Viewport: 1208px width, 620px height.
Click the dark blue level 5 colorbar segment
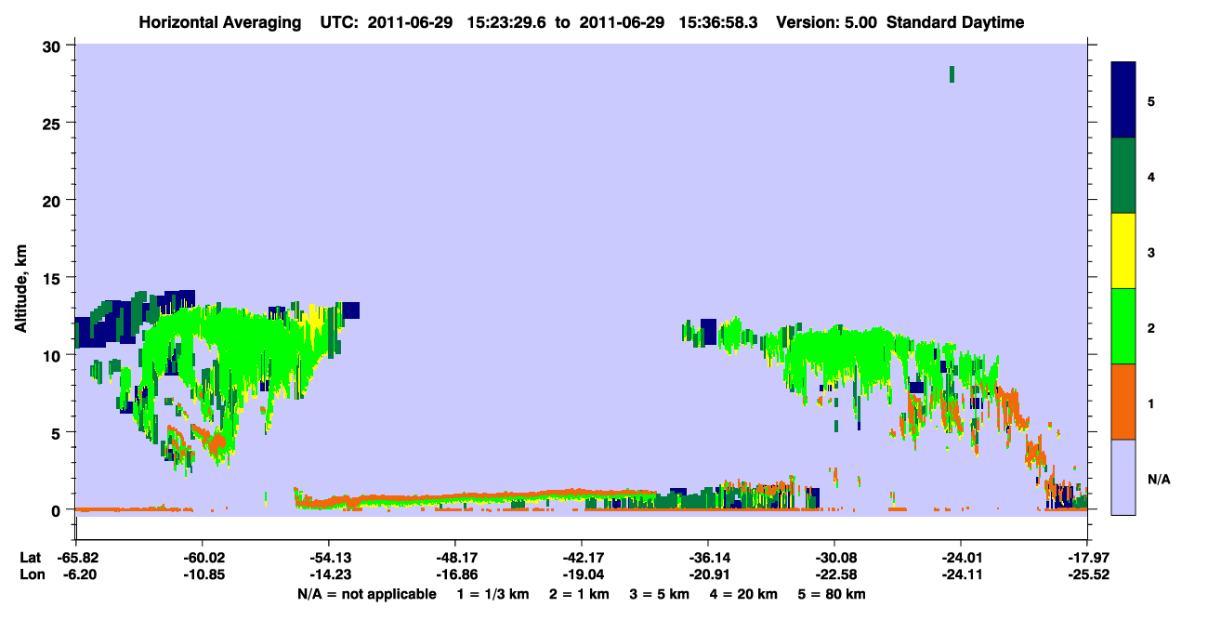(1123, 100)
